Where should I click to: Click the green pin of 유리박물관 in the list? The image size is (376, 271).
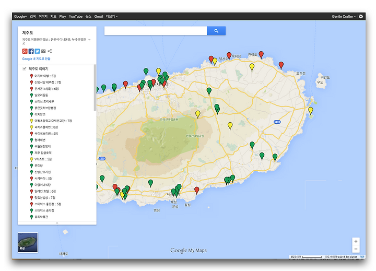[31, 217]
